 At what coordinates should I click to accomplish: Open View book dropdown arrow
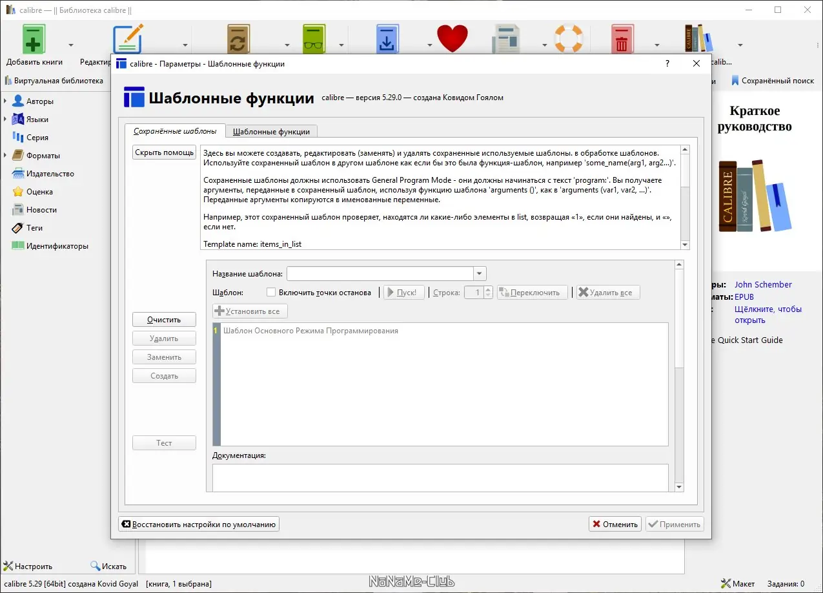341,45
